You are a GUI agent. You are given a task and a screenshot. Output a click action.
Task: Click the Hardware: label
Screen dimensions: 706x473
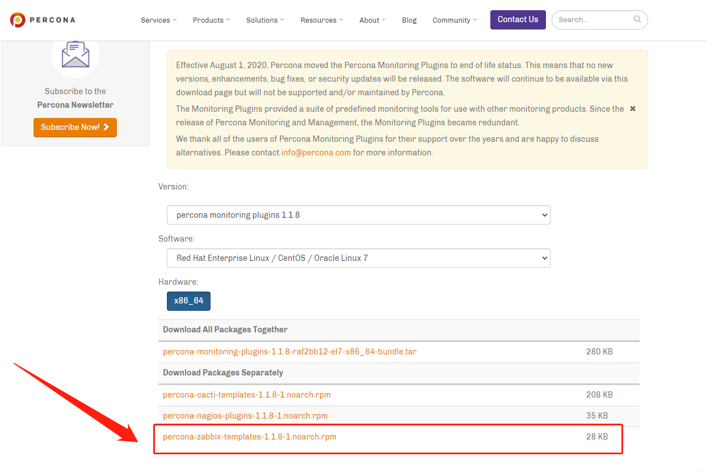pyautogui.click(x=178, y=282)
